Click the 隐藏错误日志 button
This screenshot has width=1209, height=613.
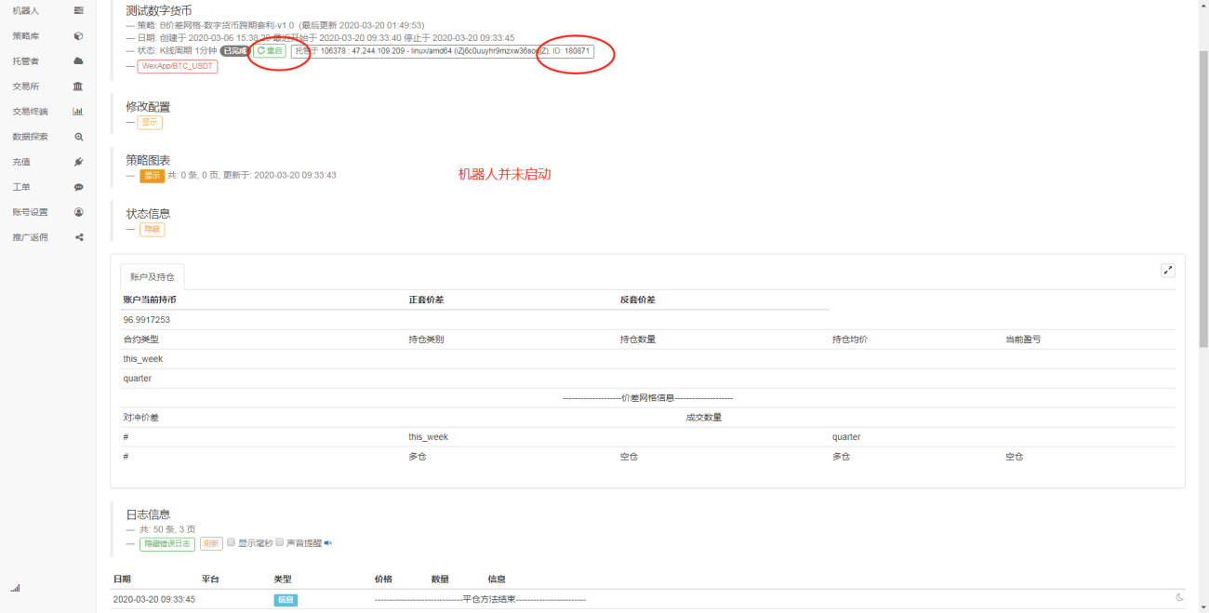pos(167,544)
